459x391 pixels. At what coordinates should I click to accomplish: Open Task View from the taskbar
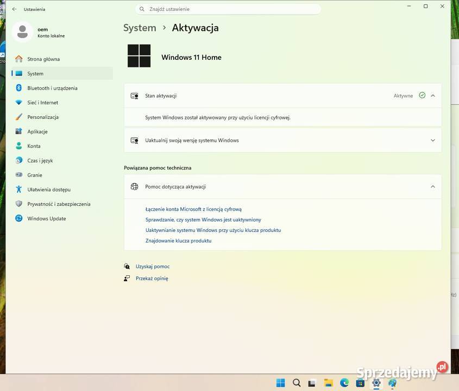coord(312,383)
